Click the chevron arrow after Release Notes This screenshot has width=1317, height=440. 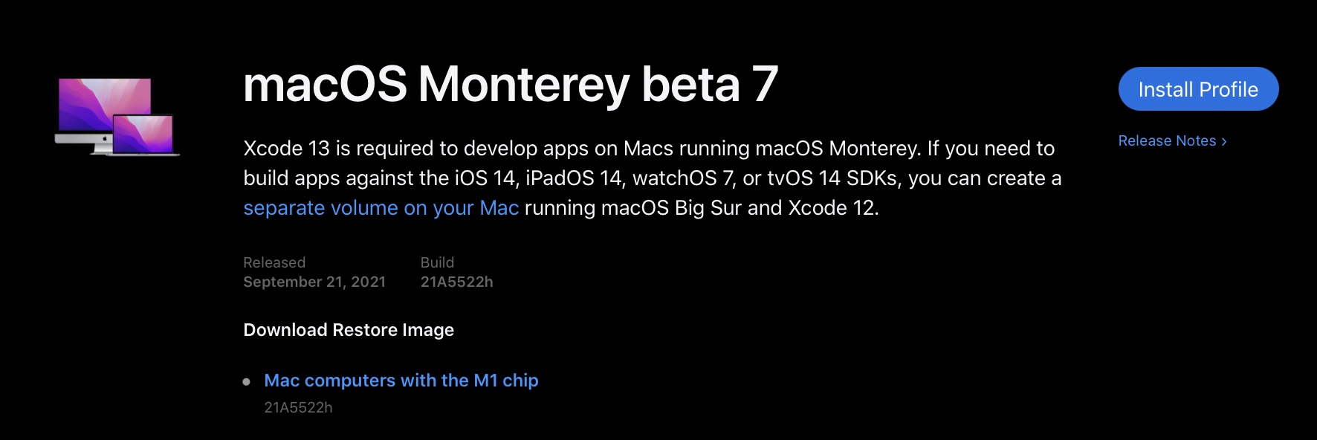click(x=1224, y=142)
